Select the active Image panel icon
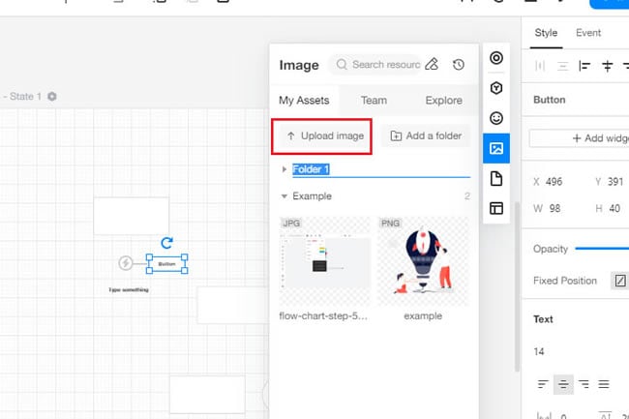629x419 pixels. (x=496, y=148)
